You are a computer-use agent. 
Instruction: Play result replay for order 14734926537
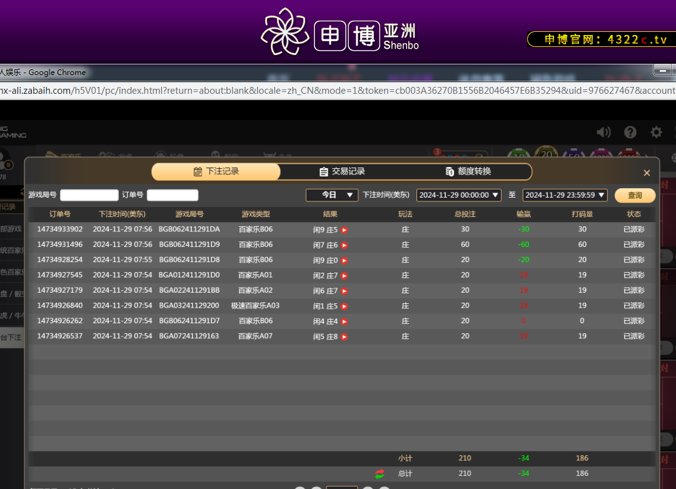344,337
